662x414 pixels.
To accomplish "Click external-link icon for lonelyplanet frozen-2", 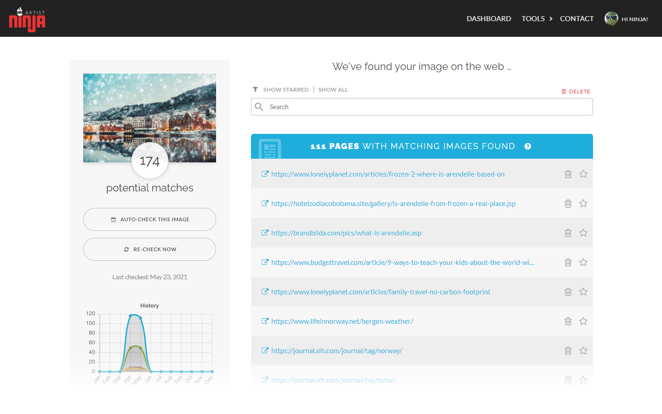I will tap(265, 174).
